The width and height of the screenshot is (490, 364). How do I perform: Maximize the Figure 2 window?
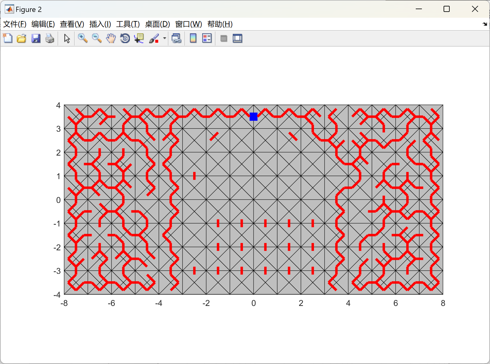tap(447, 9)
